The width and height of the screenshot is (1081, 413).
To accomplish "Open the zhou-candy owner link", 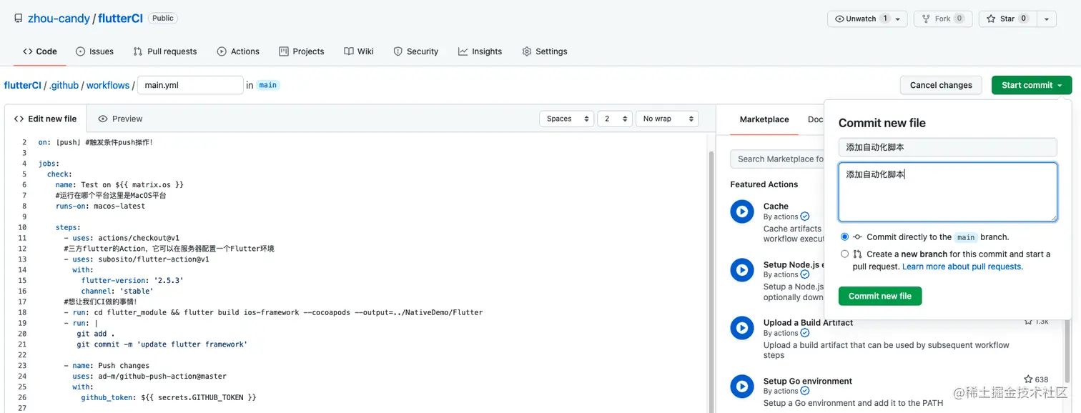I will [x=59, y=19].
